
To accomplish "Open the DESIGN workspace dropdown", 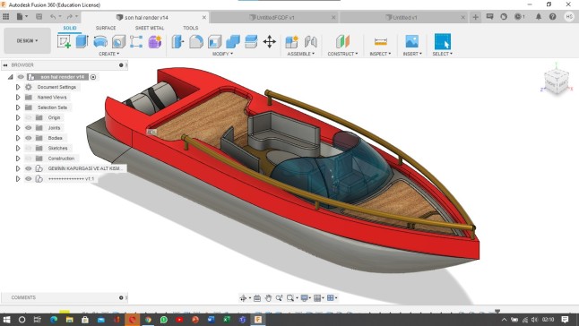I will (27, 40).
